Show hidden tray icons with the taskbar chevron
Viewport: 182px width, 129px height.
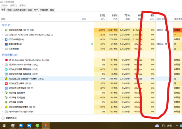177,126
